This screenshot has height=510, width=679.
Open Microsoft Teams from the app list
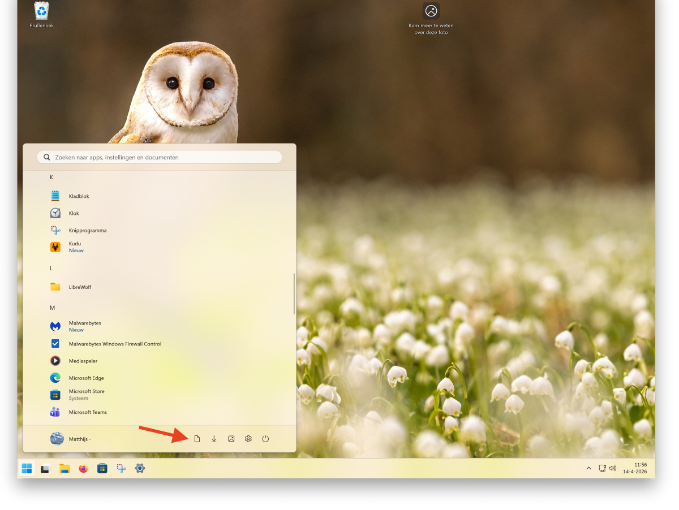pyautogui.click(x=88, y=412)
